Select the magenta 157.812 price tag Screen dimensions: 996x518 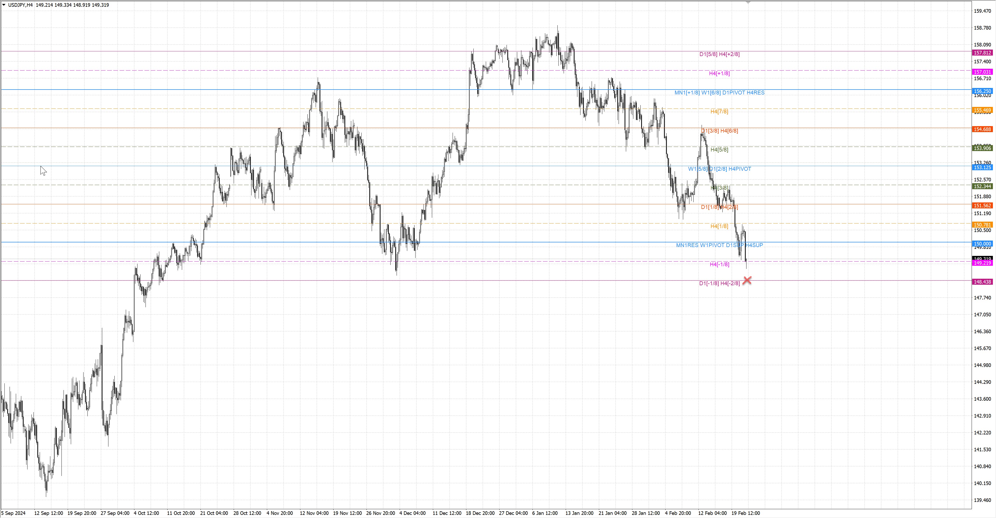[982, 53]
